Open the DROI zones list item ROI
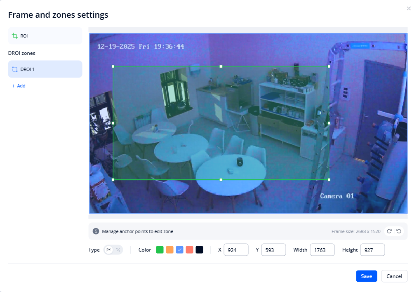This screenshot has height=292, width=412. [x=45, y=36]
